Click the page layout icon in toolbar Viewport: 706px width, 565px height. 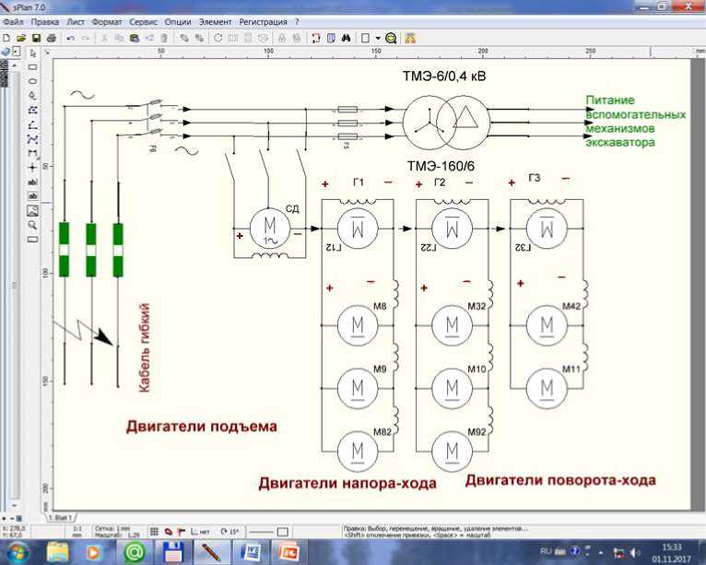(x=366, y=39)
